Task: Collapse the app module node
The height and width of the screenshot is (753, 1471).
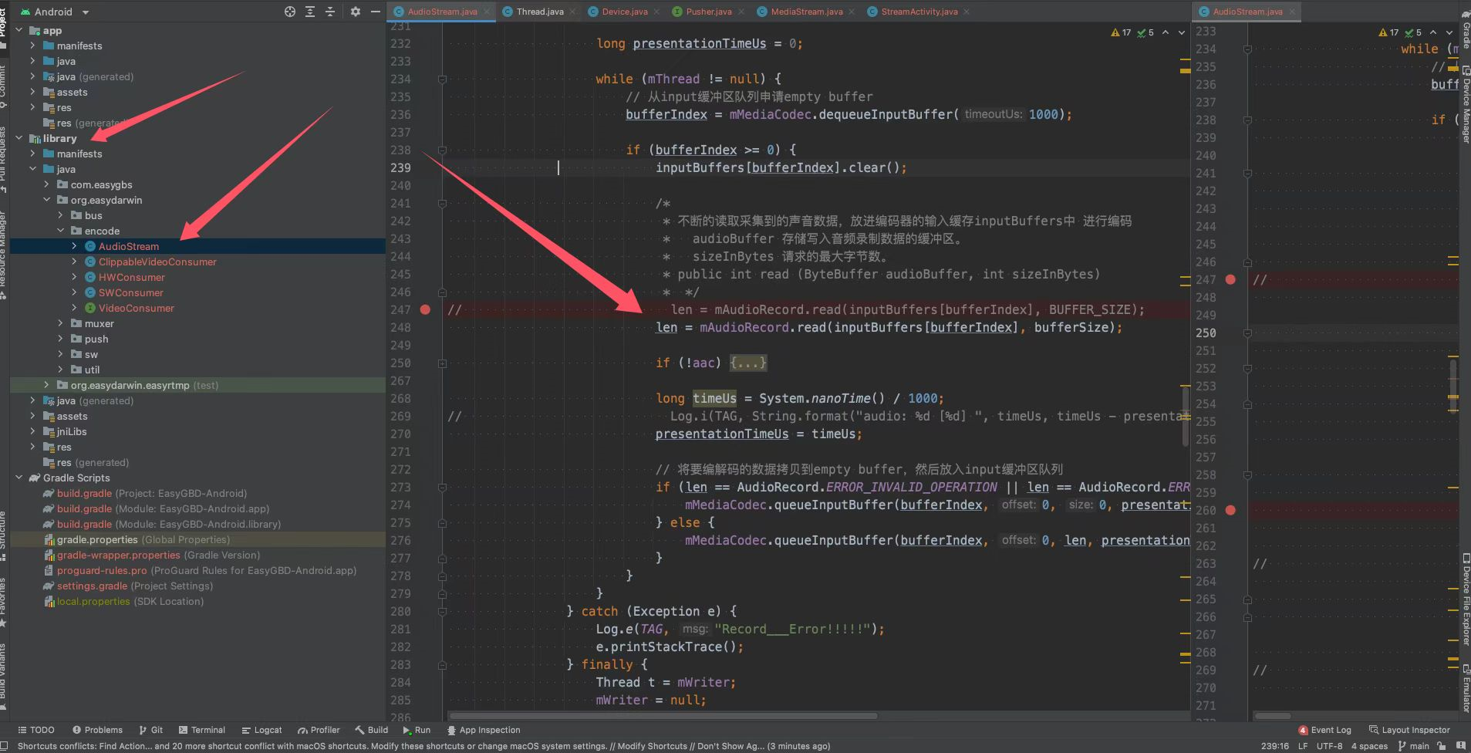Action: pyautogui.click(x=19, y=30)
